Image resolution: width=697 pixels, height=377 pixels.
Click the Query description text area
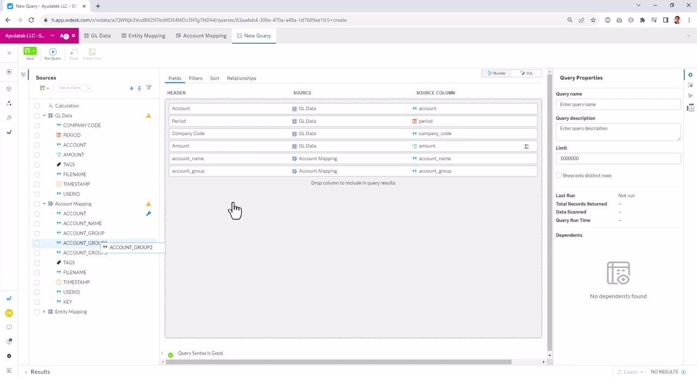618,131
